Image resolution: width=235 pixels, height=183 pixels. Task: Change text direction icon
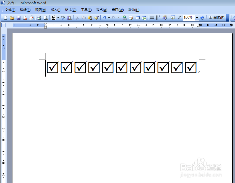tap(158, 18)
